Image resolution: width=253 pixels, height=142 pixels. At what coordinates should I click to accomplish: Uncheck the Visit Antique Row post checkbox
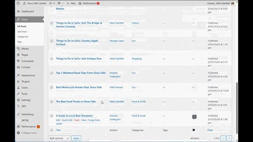click(x=51, y=59)
